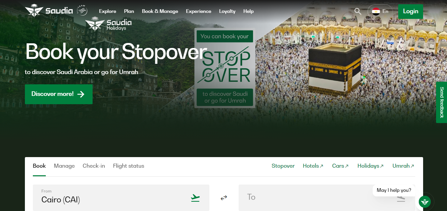The width and height of the screenshot is (447, 211).
Task: Open the chat assistant round icon
Action: click(x=425, y=201)
